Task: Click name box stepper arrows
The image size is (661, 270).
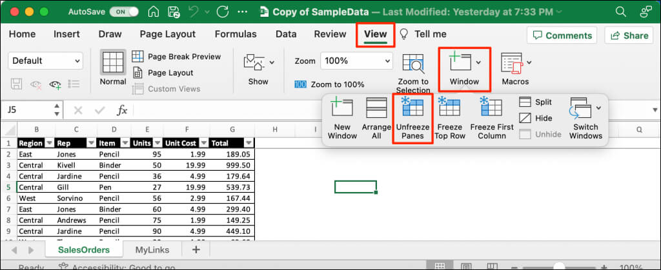Action: (x=57, y=110)
